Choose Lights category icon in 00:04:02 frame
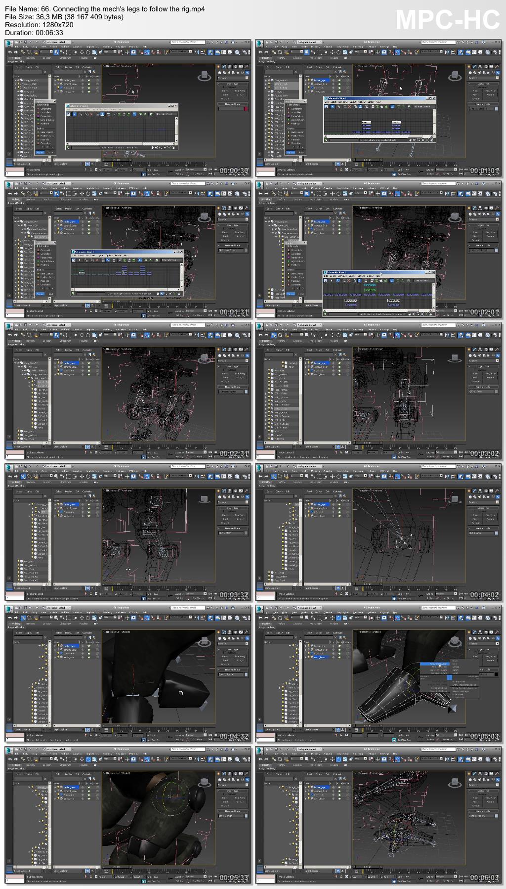 tap(479, 497)
